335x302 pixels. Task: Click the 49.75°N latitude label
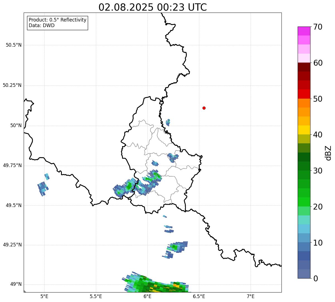(x=12, y=165)
